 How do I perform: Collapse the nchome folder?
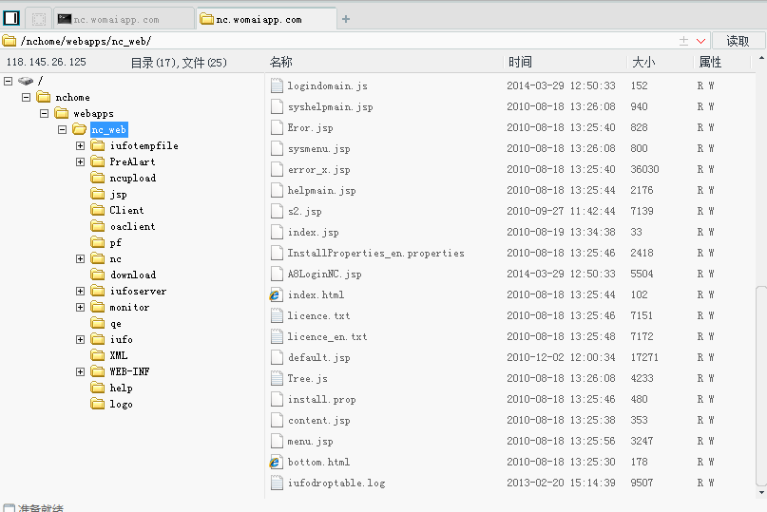[26, 97]
